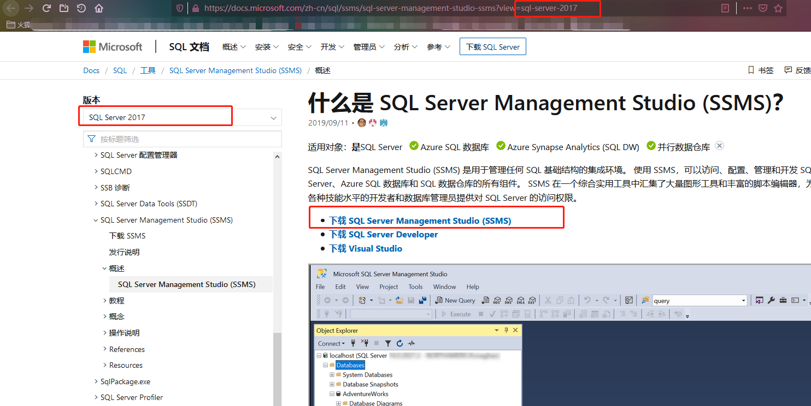Open the 概述 top navigation menu
This screenshot has height=406, width=811.
234,47
